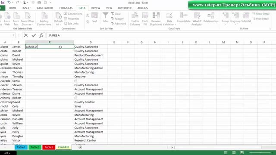276x155 pixels.
Task: Click the Redo arrow icon
Action: click(17, 3)
